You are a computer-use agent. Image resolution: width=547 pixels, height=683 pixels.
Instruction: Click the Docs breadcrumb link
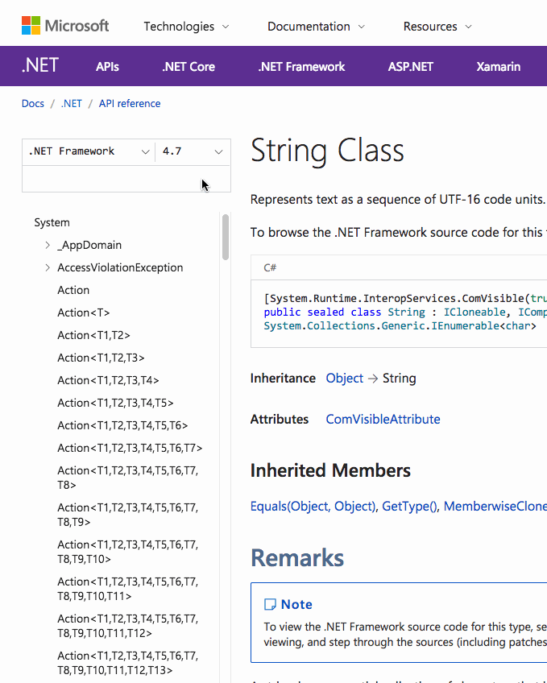tap(33, 103)
